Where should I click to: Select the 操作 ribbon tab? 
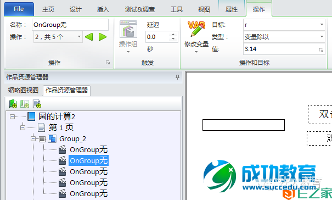tap(259, 9)
